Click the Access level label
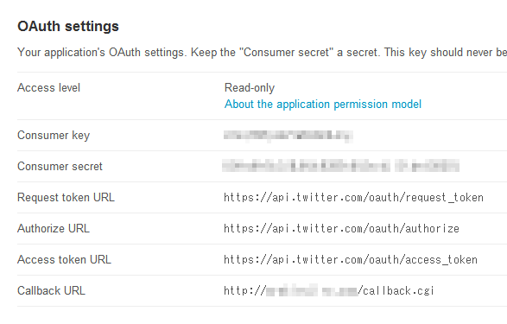 [x=49, y=87]
